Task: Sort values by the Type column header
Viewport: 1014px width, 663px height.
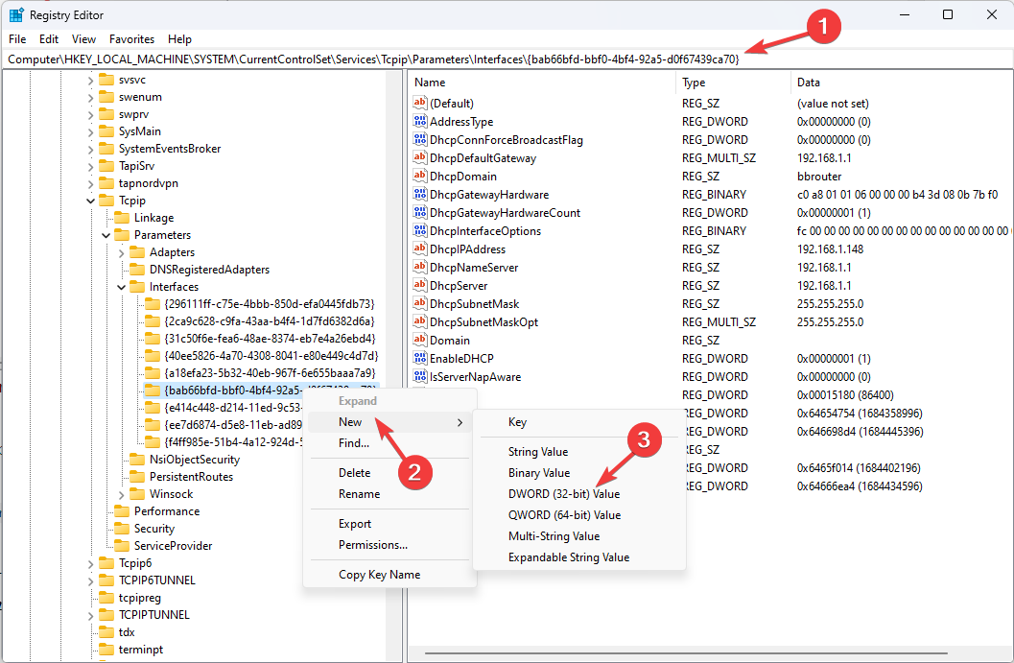Action: click(733, 83)
